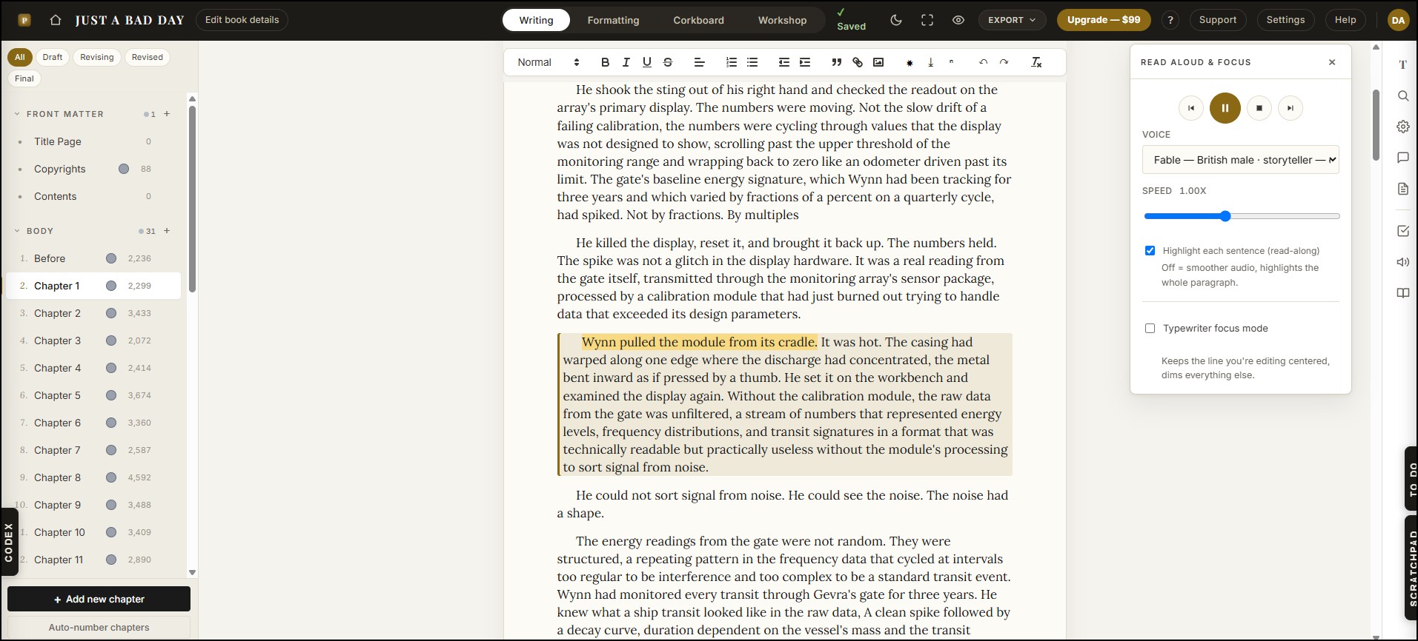Toggle status dot for Copyrights
1418x641 pixels.
124,169
